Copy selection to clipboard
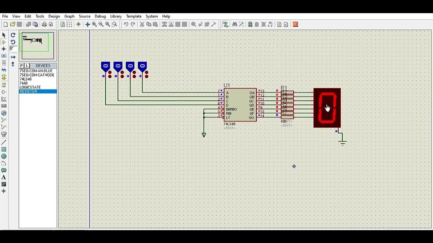This screenshot has height=243, width=433. click(x=149, y=24)
